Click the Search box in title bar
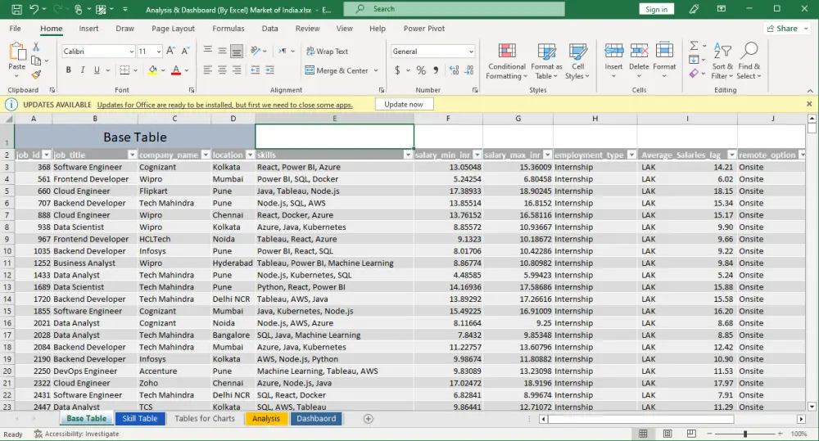819x441 pixels. click(454, 9)
